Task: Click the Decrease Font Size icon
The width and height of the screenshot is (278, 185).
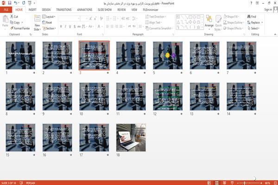Action: click(x=95, y=19)
